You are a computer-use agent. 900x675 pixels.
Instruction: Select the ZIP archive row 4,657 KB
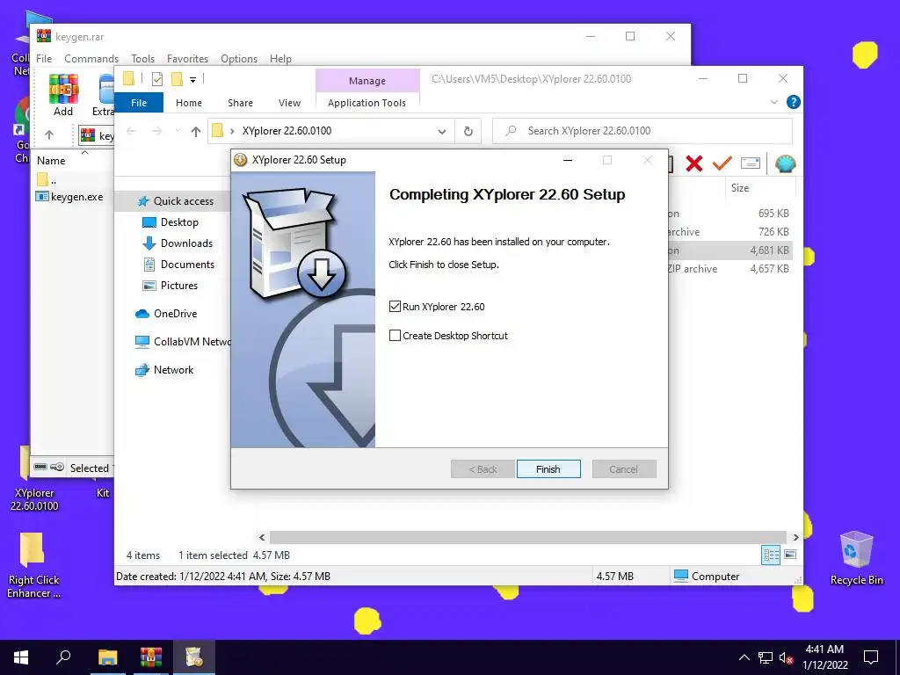tap(730, 268)
